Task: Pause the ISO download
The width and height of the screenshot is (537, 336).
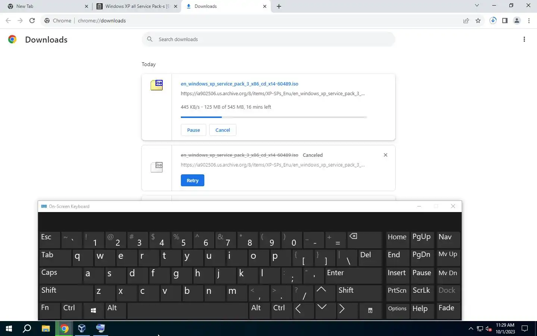Action: point(194,130)
